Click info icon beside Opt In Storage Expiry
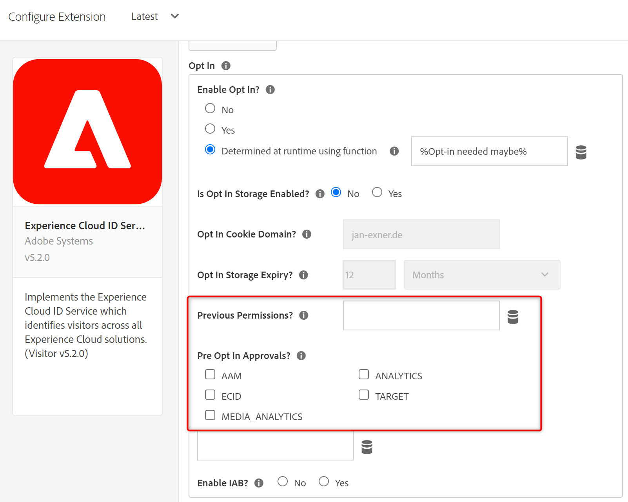 pyautogui.click(x=303, y=275)
